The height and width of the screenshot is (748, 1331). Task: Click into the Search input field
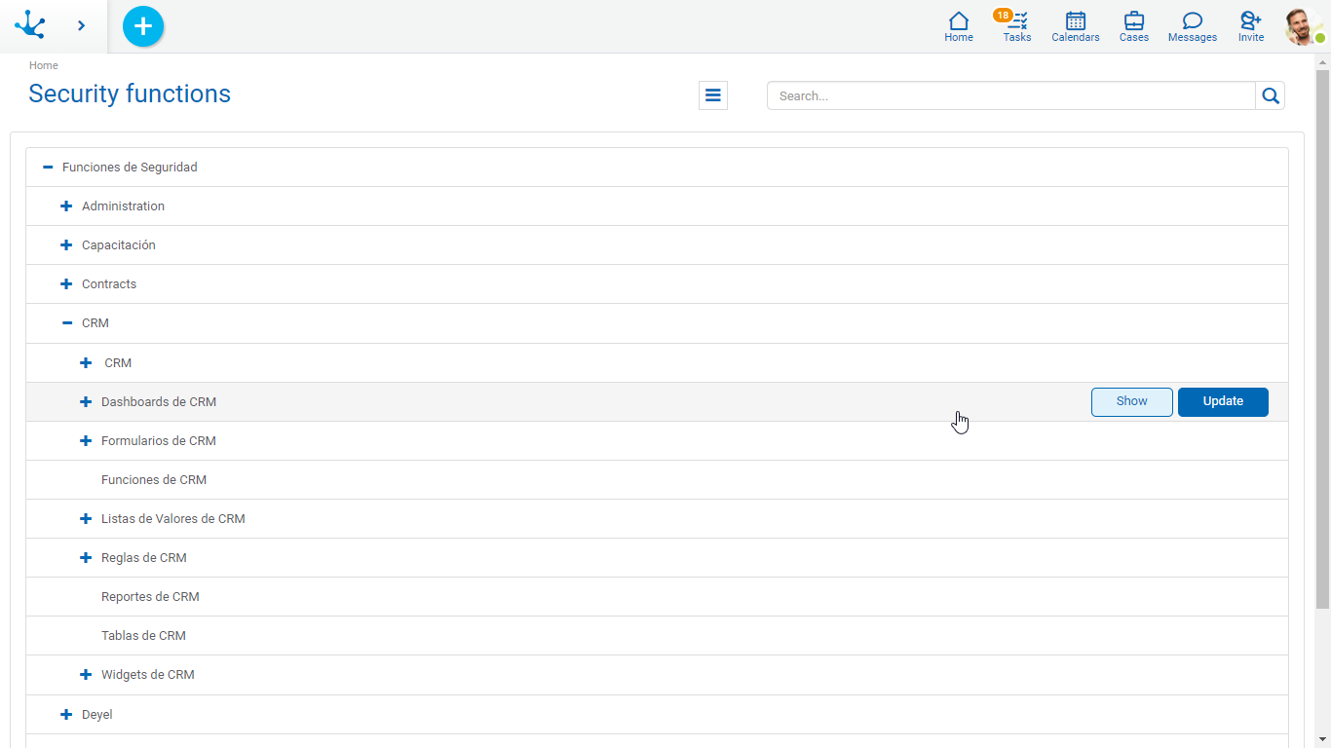click(x=1010, y=95)
